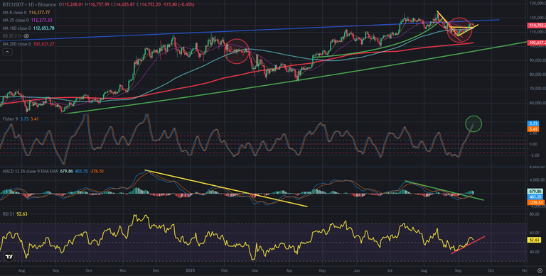Click the Apr label on time axis

(x=289, y=270)
